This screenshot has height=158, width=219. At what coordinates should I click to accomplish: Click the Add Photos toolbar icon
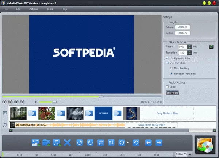(35, 142)
